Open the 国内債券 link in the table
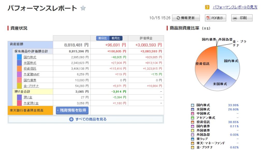The height and width of the screenshot is (152, 265). click(30, 80)
